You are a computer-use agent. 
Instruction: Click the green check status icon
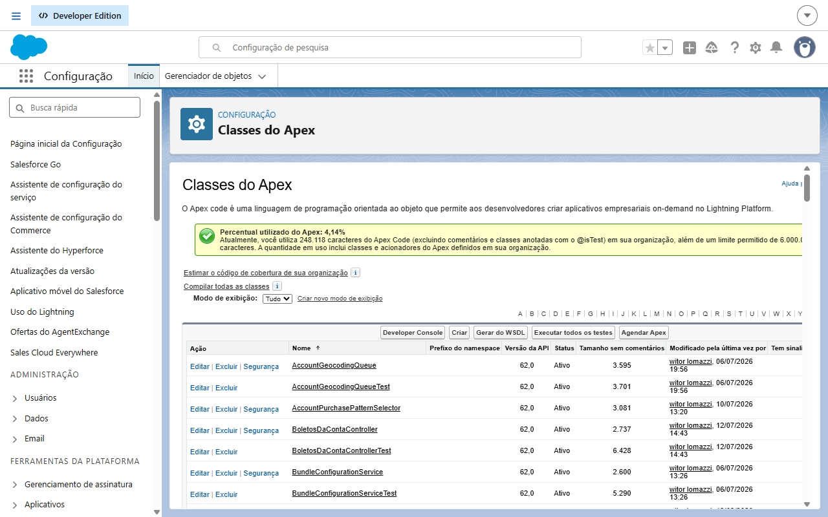click(207, 236)
